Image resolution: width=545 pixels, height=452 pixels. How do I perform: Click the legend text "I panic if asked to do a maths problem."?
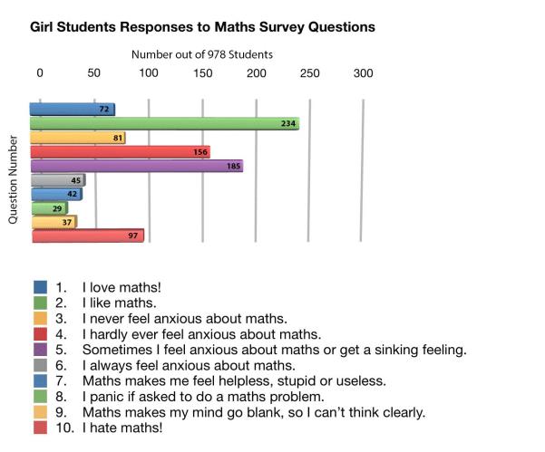202,395
